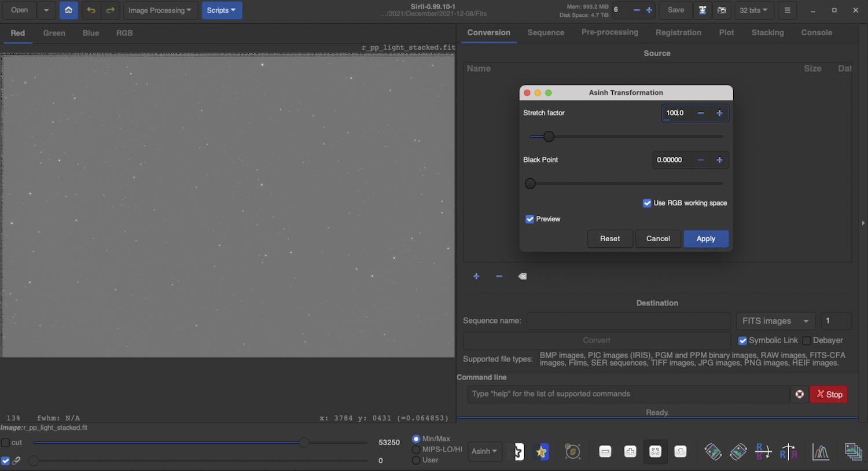Click Apply in Asinh Transformation dialog
Image resolution: width=868 pixels, height=471 pixels.
[x=705, y=239]
